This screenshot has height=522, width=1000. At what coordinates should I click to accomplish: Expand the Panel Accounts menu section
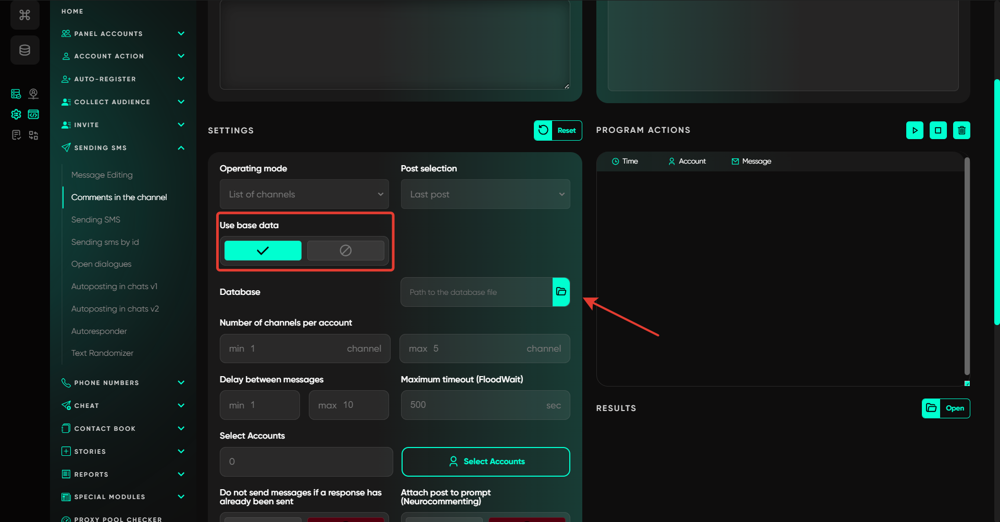(181, 34)
